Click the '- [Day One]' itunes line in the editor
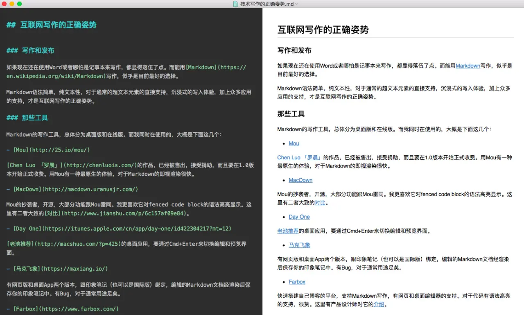 click(x=119, y=229)
